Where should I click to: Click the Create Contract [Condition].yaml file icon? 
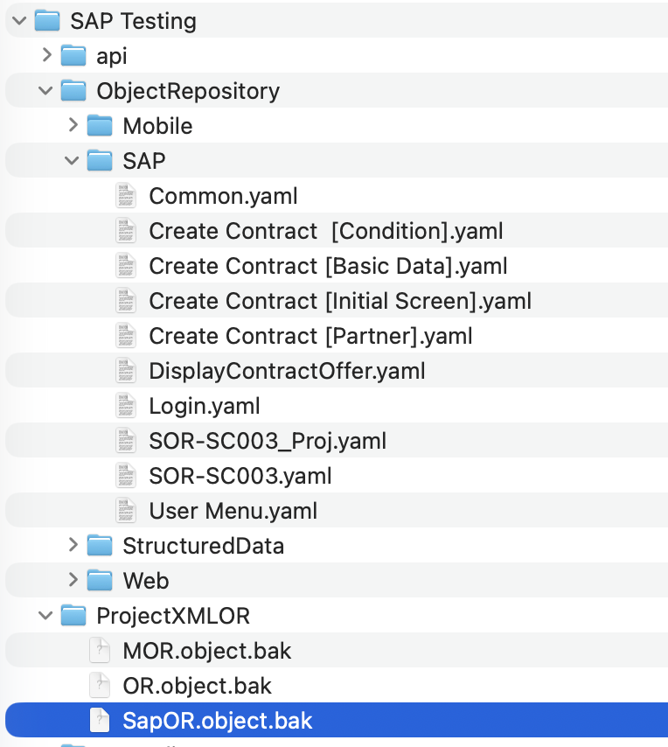point(126,231)
